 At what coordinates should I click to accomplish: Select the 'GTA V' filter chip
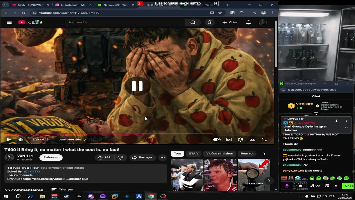pos(194,154)
